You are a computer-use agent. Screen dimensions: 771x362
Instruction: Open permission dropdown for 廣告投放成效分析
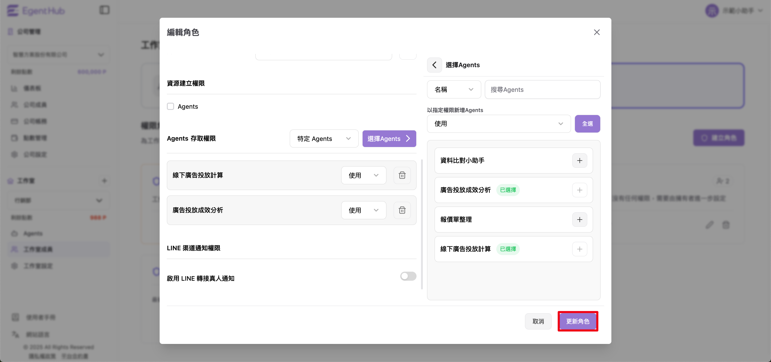364,210
